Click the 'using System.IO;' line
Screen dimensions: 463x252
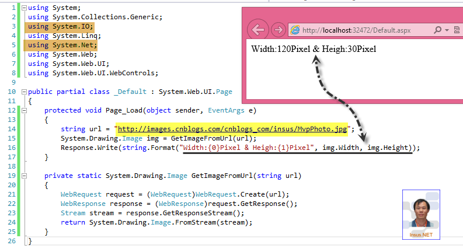[x=61, y=27]
